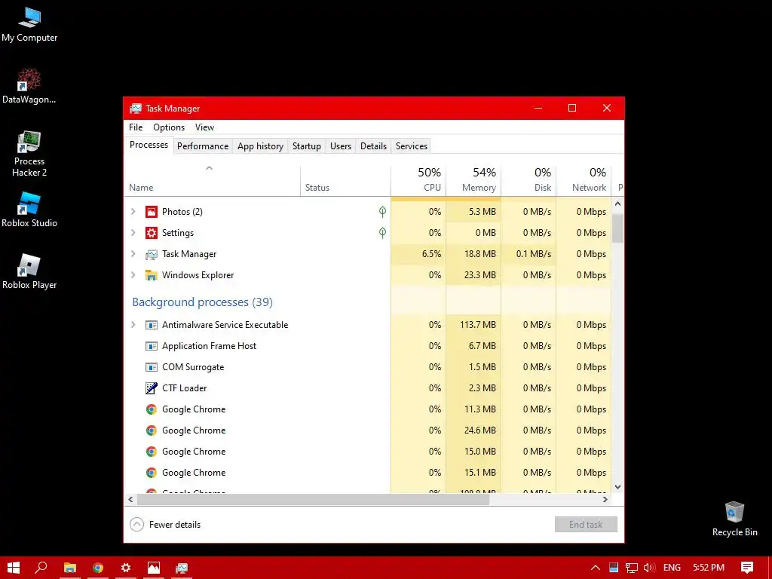Sort processes by the Name column header
This screenshot has height=579, width=772.
[x=212, y=180]
